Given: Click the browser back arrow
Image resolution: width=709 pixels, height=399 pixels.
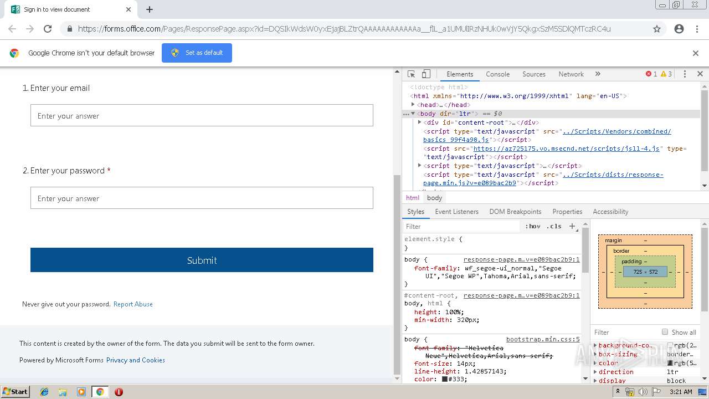Looking at the screenshot, I should [x=12, y=29].
